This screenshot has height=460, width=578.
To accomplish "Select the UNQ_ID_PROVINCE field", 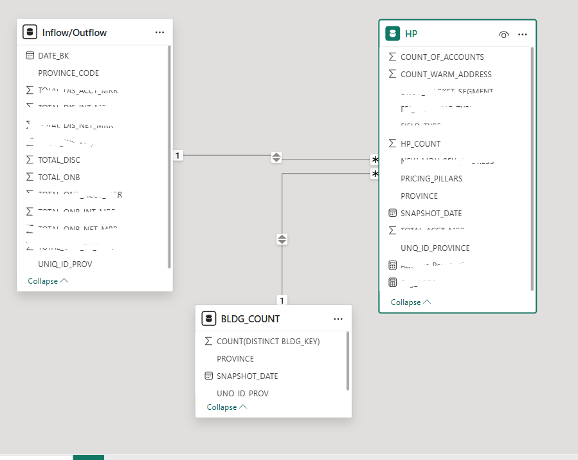I will point(435,248).
